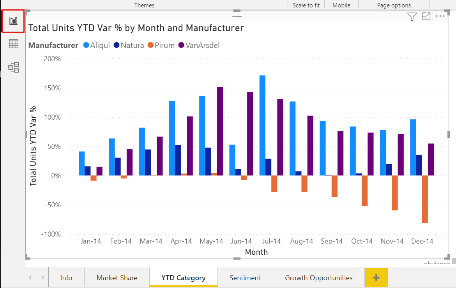Click the Aliqui legend color dot
456x288 pixels.
coord(86,45)
